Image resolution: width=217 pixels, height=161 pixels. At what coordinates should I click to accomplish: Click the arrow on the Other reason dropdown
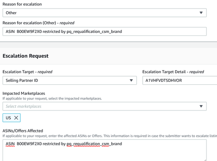(x=201, y=13)
